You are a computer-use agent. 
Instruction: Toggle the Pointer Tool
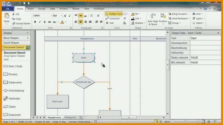pos(114,14)
